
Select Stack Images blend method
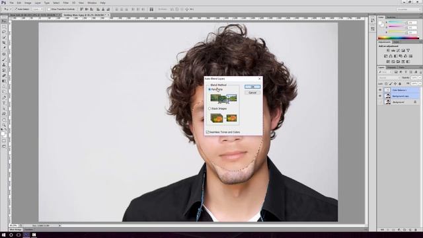click(210, 108)
